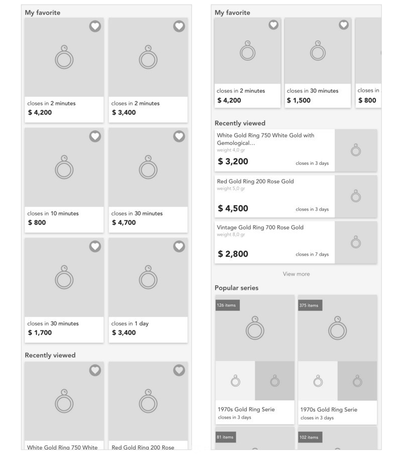Screen dimensions: 402x456
Task: Click heart on White Gold Ring 750 grid card
Action: click(x=95, y=370)
